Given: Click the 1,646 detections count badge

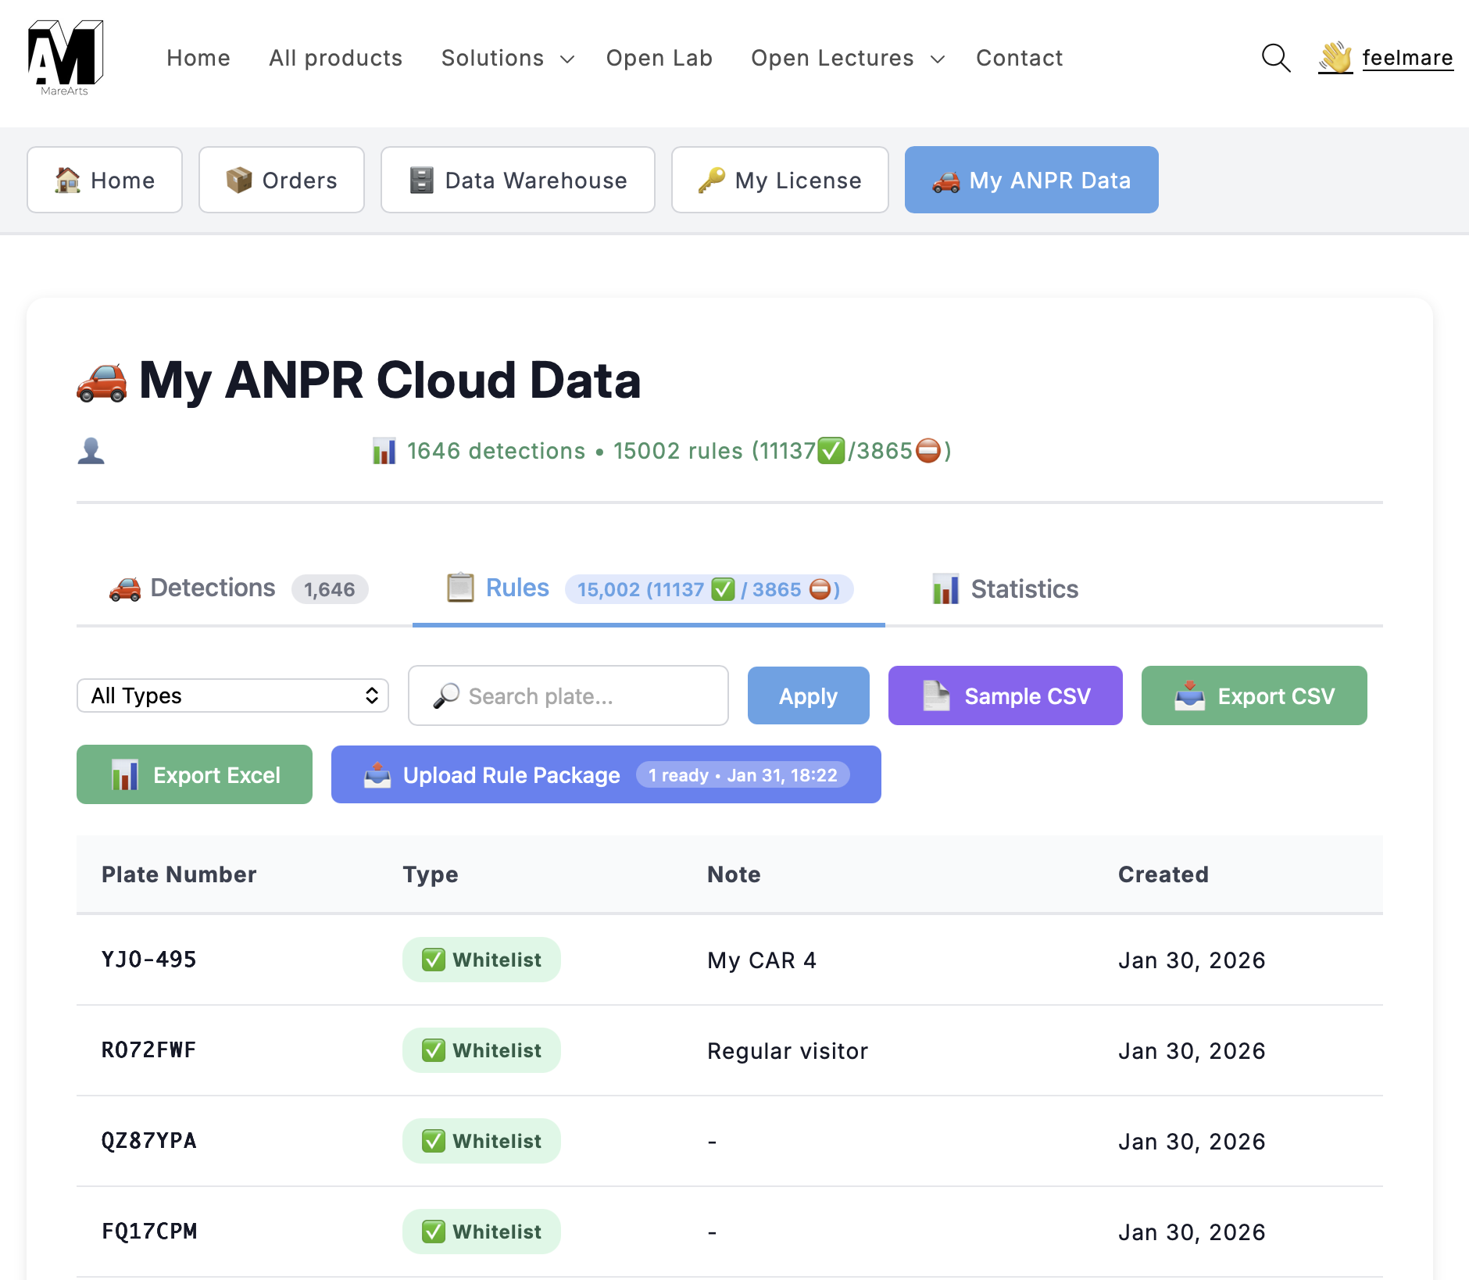Looking at the screenshot, I should point(330,589).
